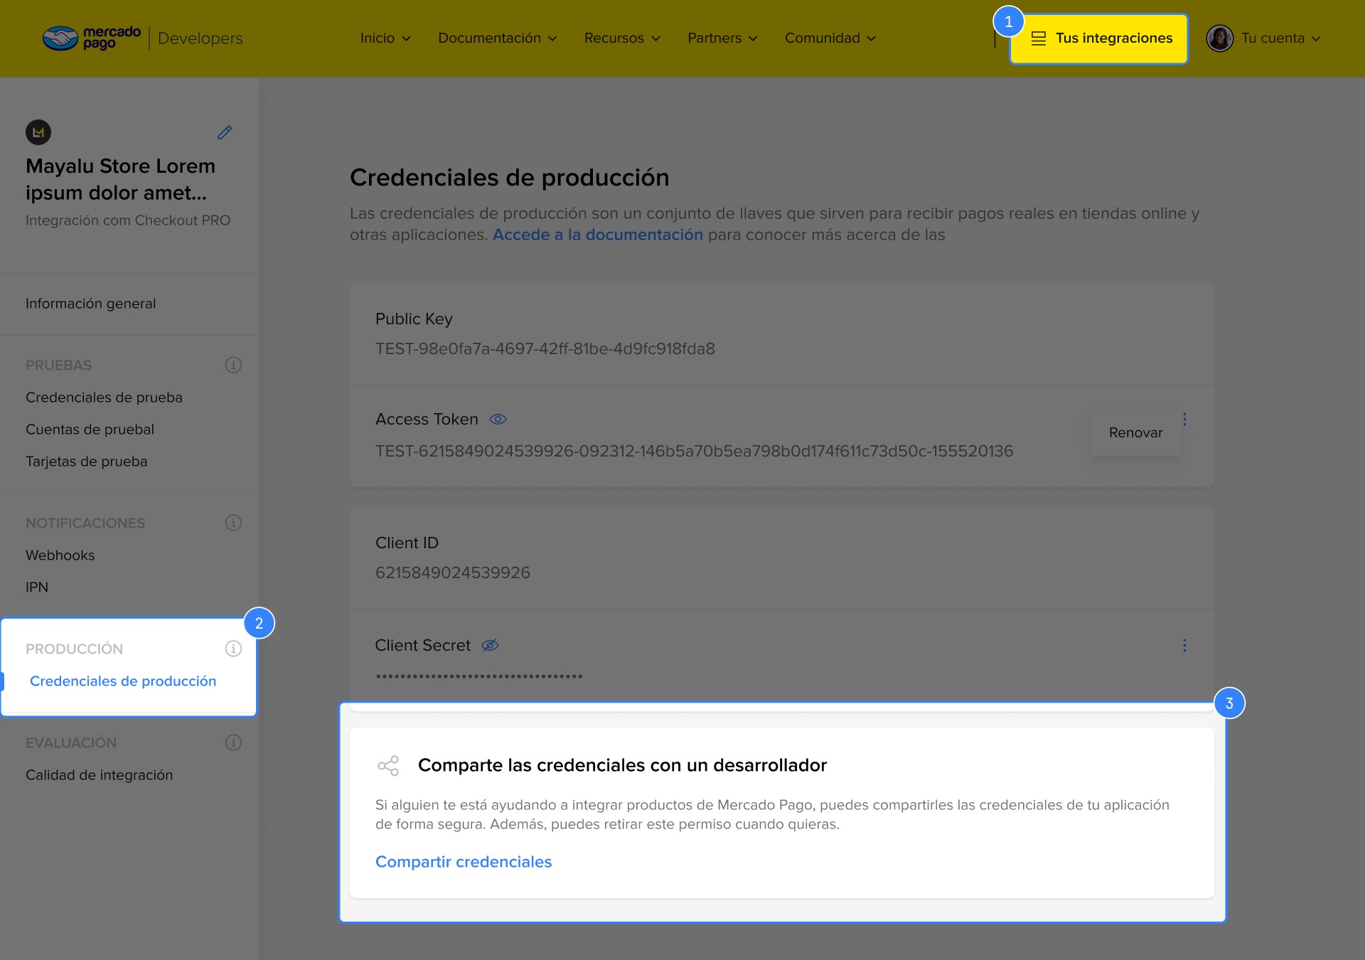Click the info icon next to NOTIFICACIONES

pyautogui.click(x=233, y=523)
